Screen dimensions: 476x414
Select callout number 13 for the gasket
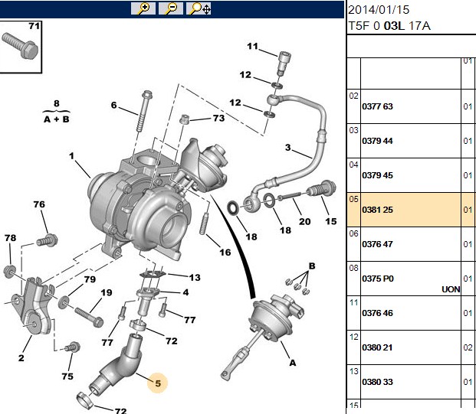pyautogui.click(x=195, y=278)
